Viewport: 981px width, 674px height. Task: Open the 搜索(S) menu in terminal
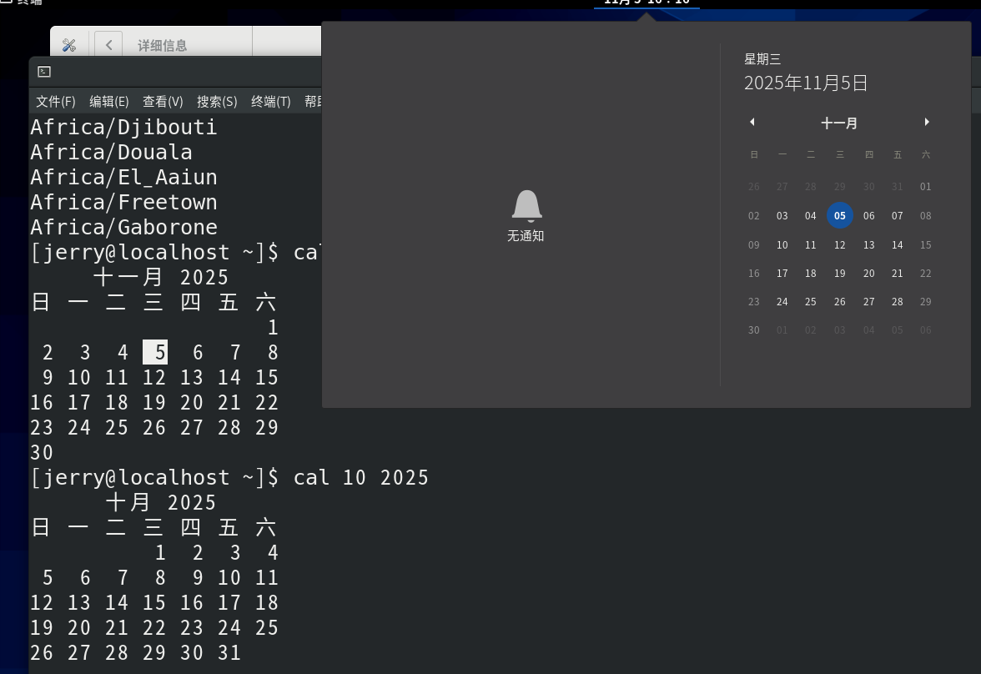click(x=217, y=102)
